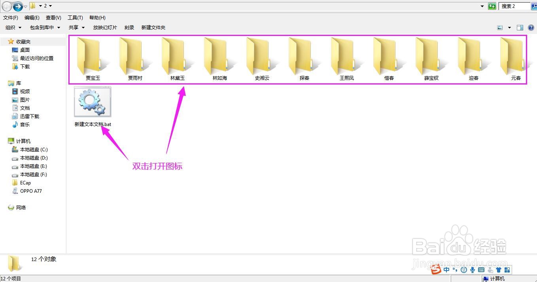The width and height of the screenshot is (537, 282).
Task: Toggle the preview pane button
Action: coord(520,28)
